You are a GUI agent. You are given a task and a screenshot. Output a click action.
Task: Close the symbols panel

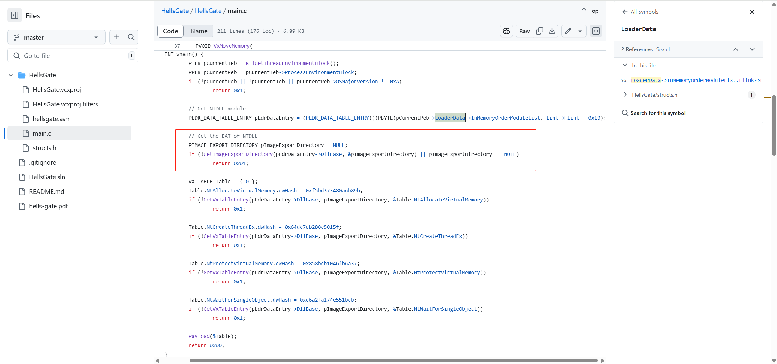(x=752, y=12)
